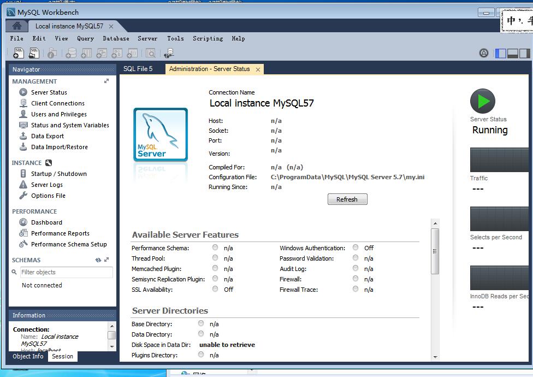Open Client Connections in the navigator
Screen dimensions: 533x377
(58, 103)
